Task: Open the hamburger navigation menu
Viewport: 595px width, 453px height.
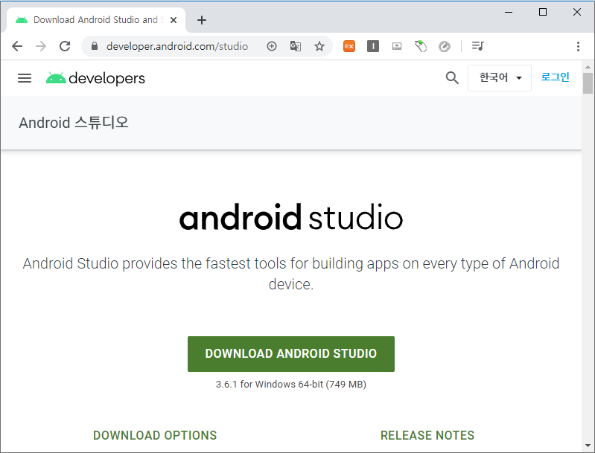Action: pos(25,78)
